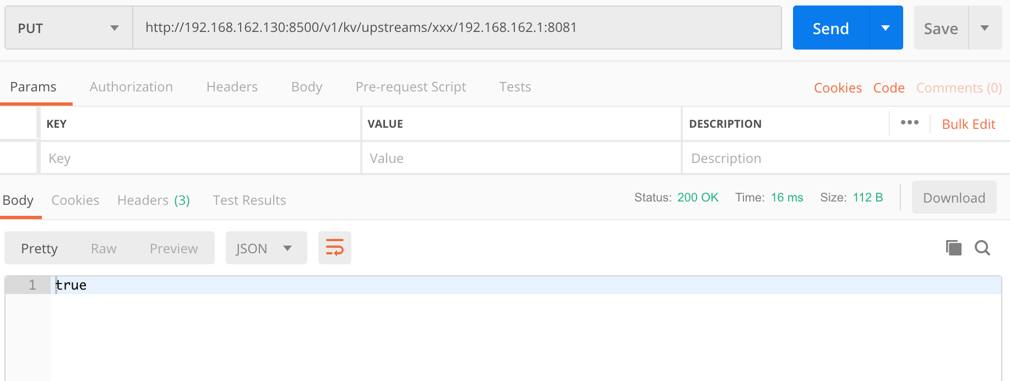Toggle line wrap icon
Viewport: 1010px width, 381px height.
[335, 248]
